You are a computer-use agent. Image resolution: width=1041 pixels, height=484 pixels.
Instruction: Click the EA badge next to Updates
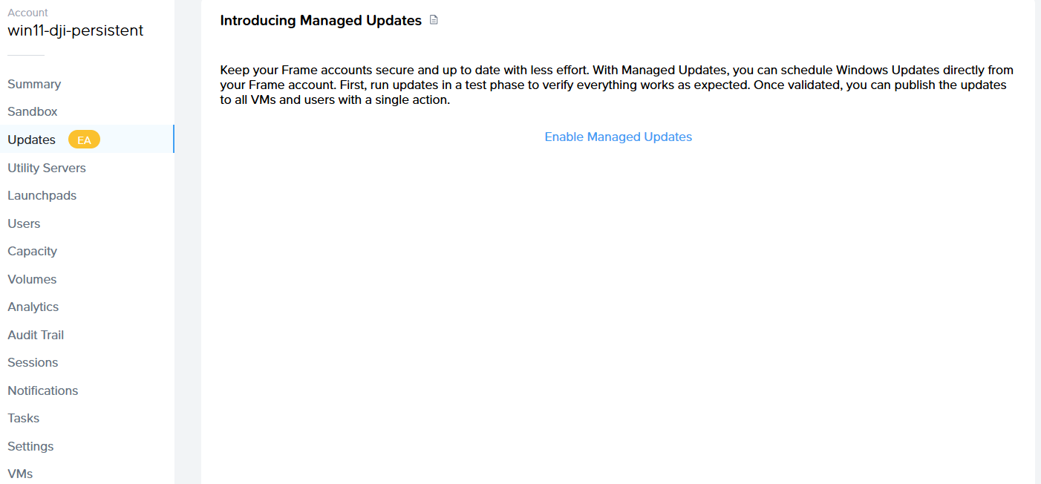pyautogui.click(x=84, y=140)
